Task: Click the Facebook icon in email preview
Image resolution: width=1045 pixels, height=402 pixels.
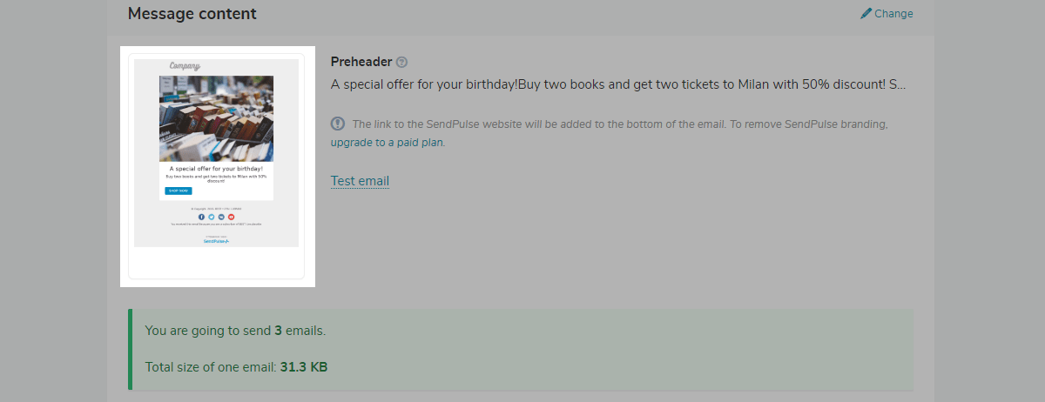Action: pyautogui.click(x=201, y=217)
